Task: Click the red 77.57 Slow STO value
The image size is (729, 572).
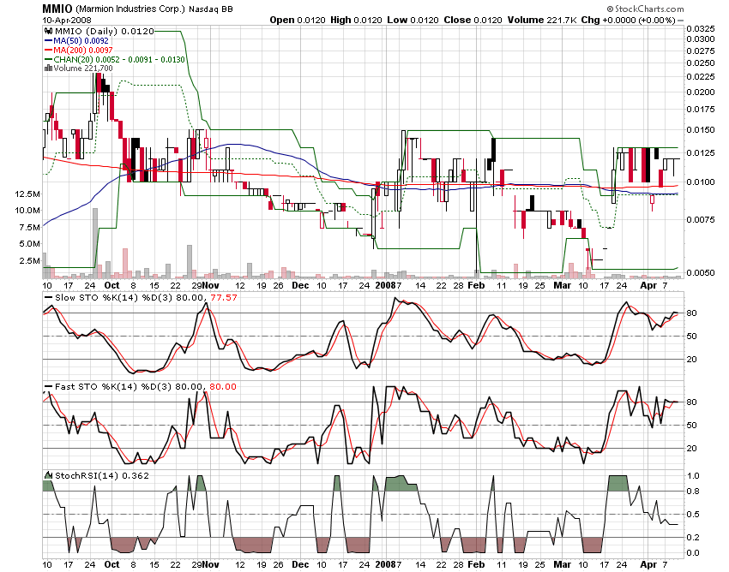Action: click(x=224, y=298)
